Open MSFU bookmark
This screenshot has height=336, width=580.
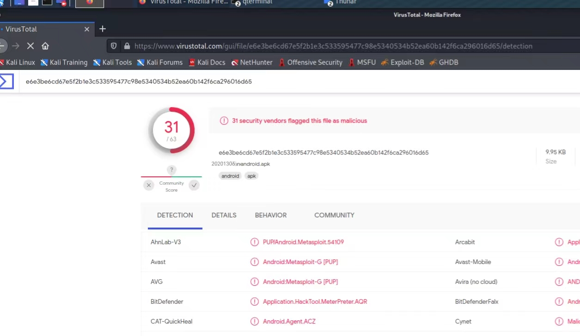(362, 62)
